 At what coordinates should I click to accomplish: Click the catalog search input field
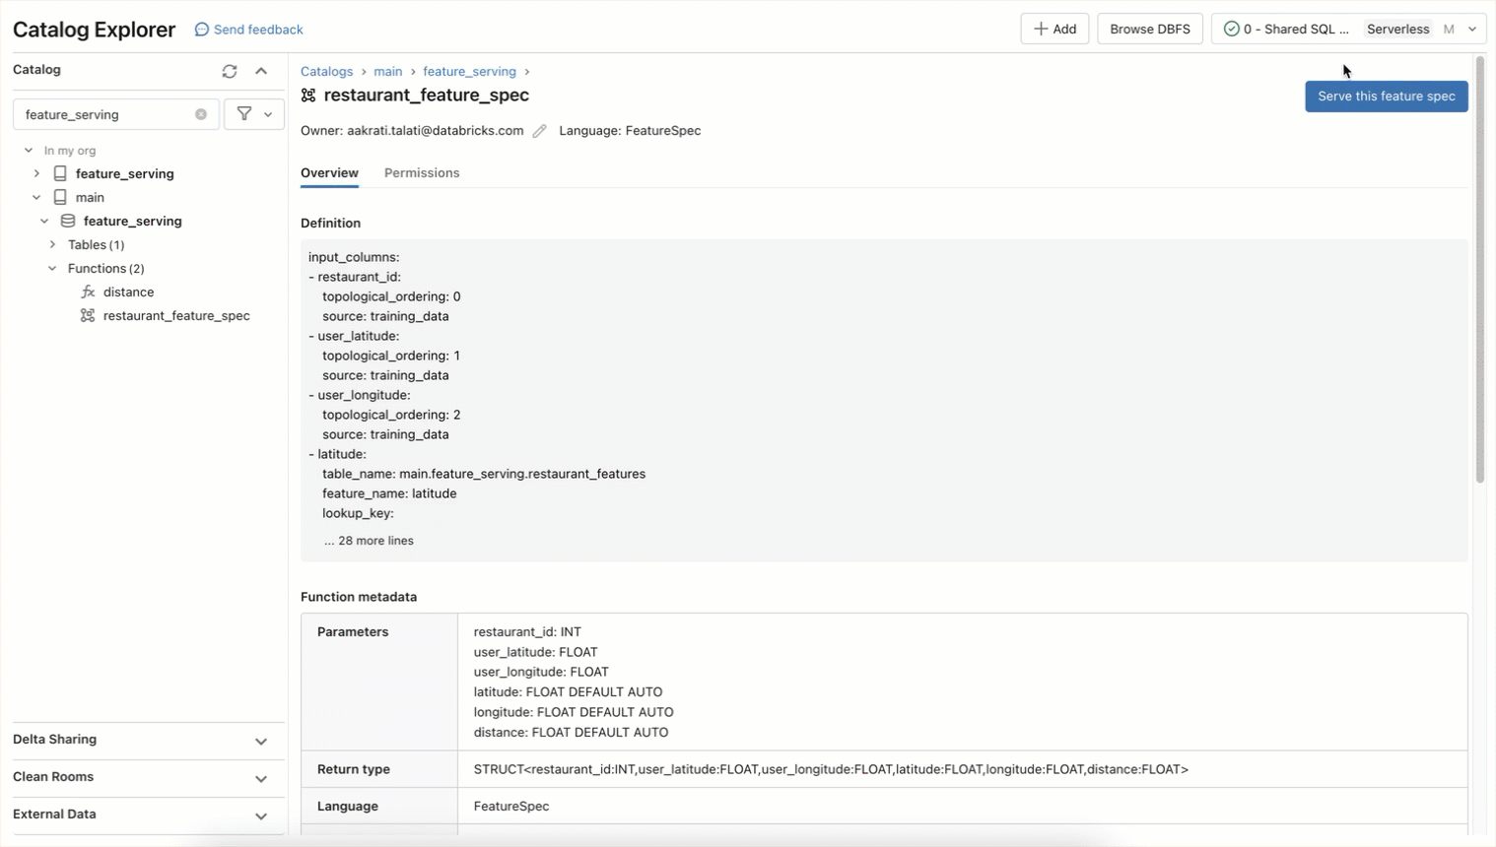coord(103,114)
